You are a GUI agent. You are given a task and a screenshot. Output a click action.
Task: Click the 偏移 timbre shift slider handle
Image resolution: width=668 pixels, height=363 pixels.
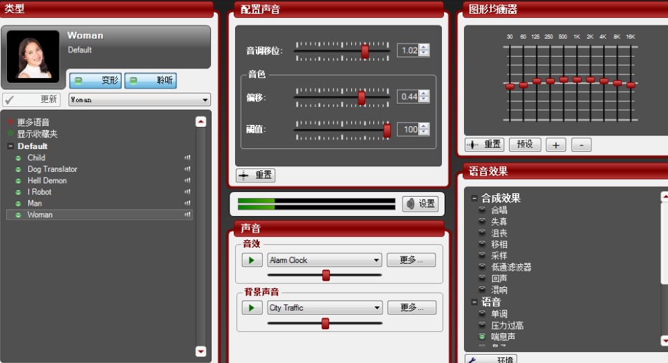click(x=362, y=98)
